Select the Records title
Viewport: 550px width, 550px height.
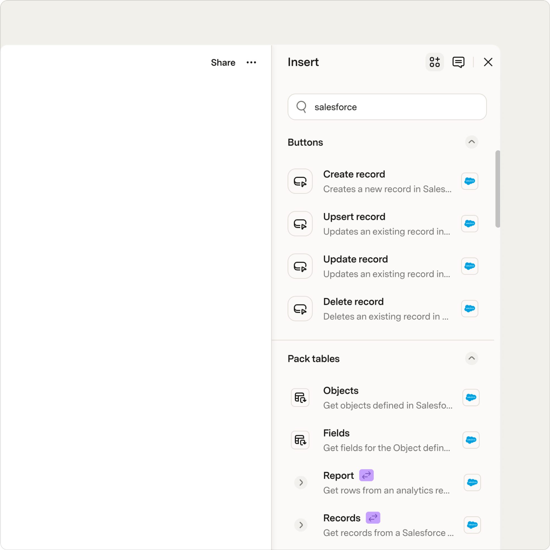pos(342,518)
